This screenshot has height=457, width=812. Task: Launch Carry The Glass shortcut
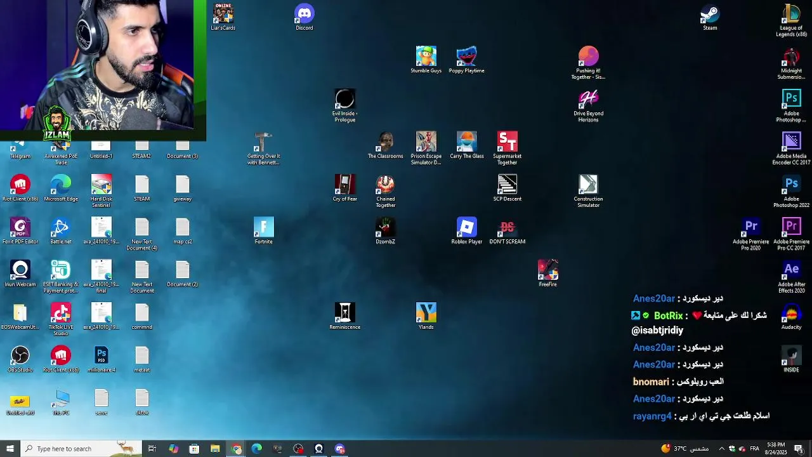coord(466,145)
